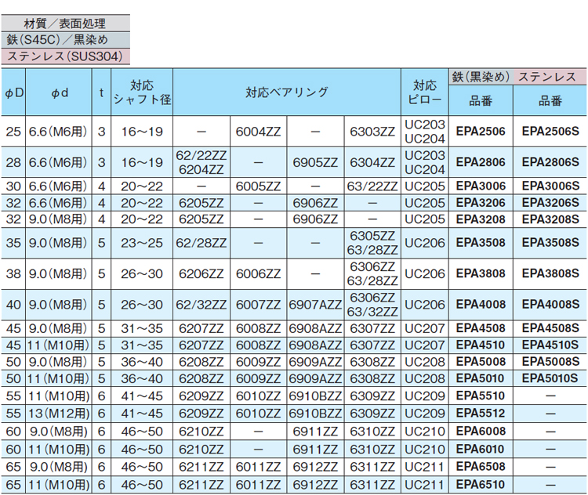
Task: Click part number EPA3508
Action: pyautogui.click(x=480, y=243)
